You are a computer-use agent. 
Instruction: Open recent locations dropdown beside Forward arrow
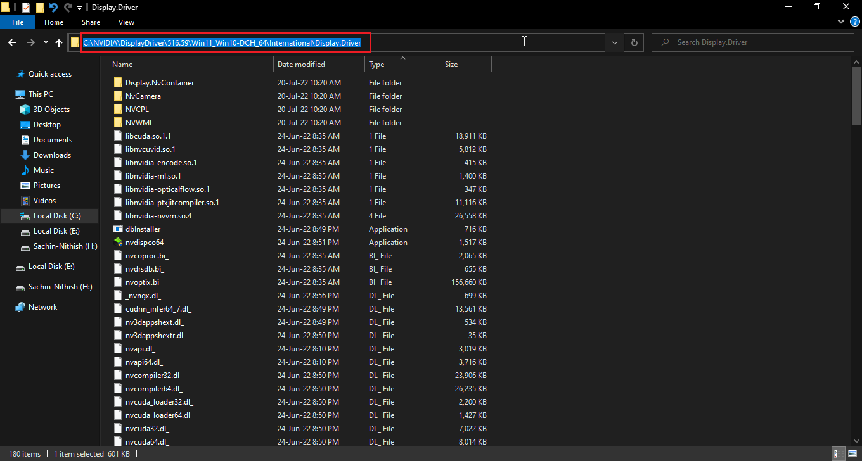(x=46, y=42)
